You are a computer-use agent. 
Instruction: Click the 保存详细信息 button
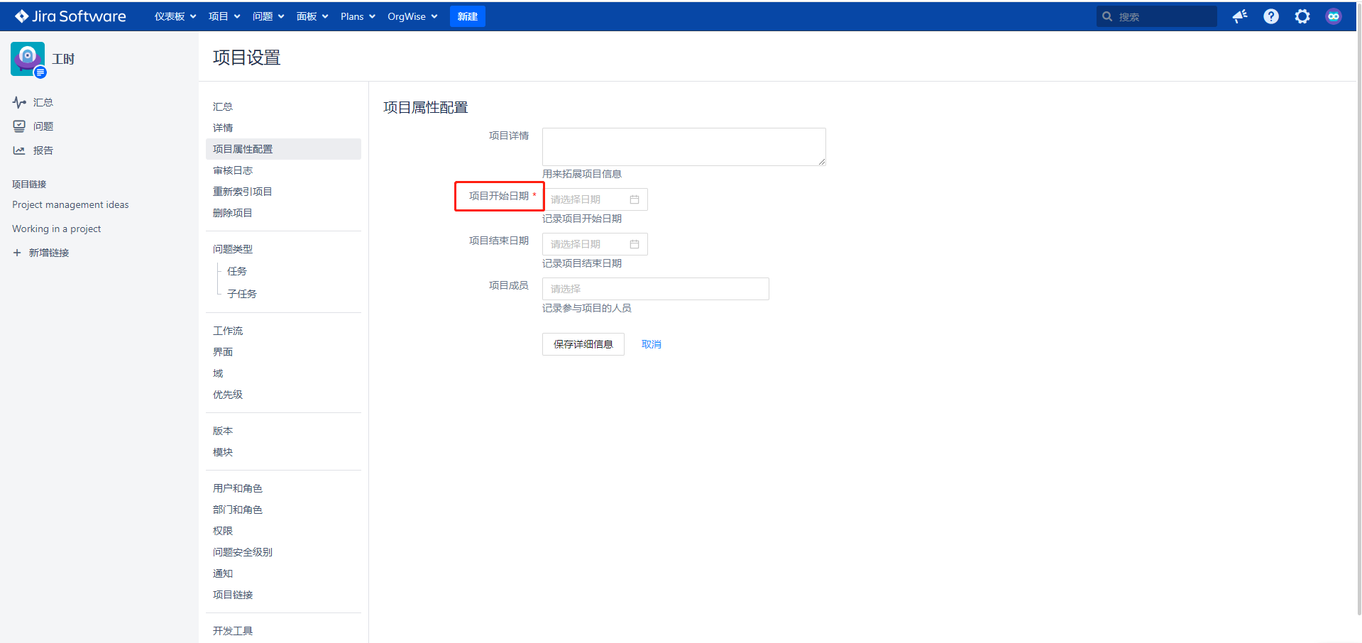[583, 344]
